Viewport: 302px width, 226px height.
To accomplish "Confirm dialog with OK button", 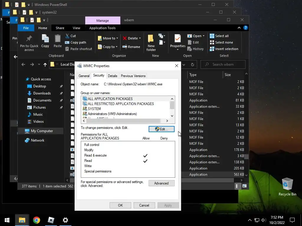I will click(x=120, y=205).
